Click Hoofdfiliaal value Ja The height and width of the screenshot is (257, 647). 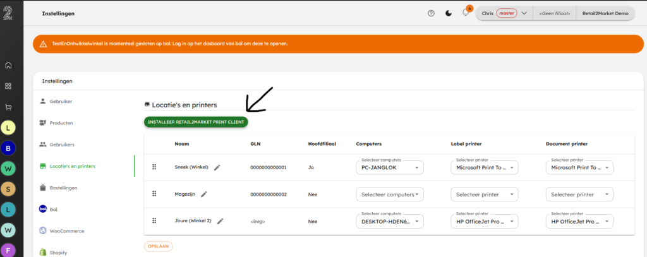click(311, 167)
